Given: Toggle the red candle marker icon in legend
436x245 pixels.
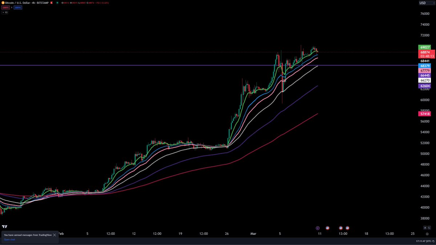Looking at the screenshot, I should tap(52, 3).
